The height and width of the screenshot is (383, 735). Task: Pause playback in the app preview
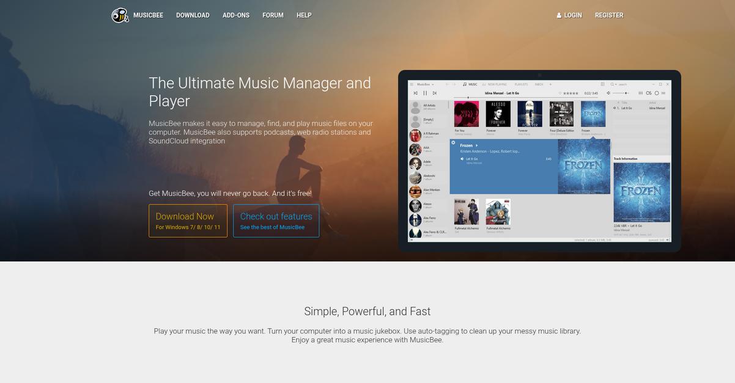click(x=425, y=93)
